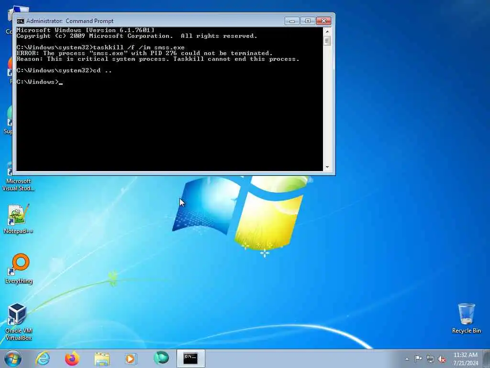Image resolution: width=490 pixels, height=368 pixels.
Task: Click the green round taskbar app icon
Action: 161,358
